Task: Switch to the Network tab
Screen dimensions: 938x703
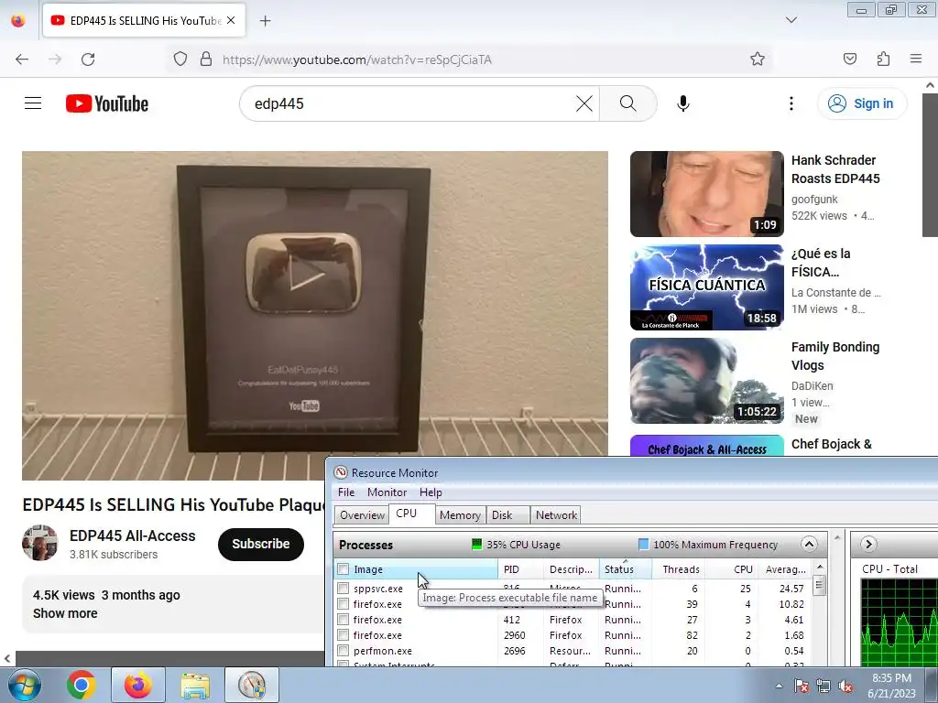Action: (556, 514)
